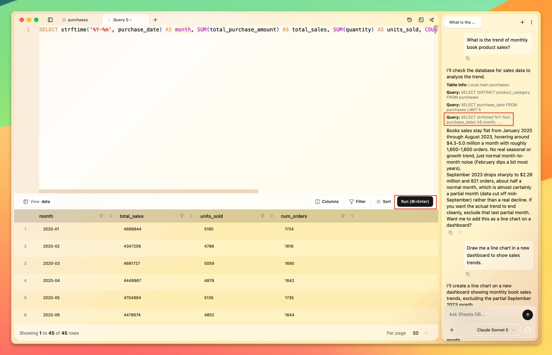Copy the 'What is the trend' message
This screenshot has width=552, height=355.
[x=468, y=58]
